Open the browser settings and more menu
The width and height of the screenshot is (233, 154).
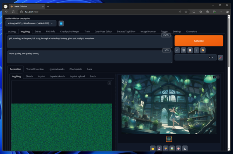click(x=221, y=12)
